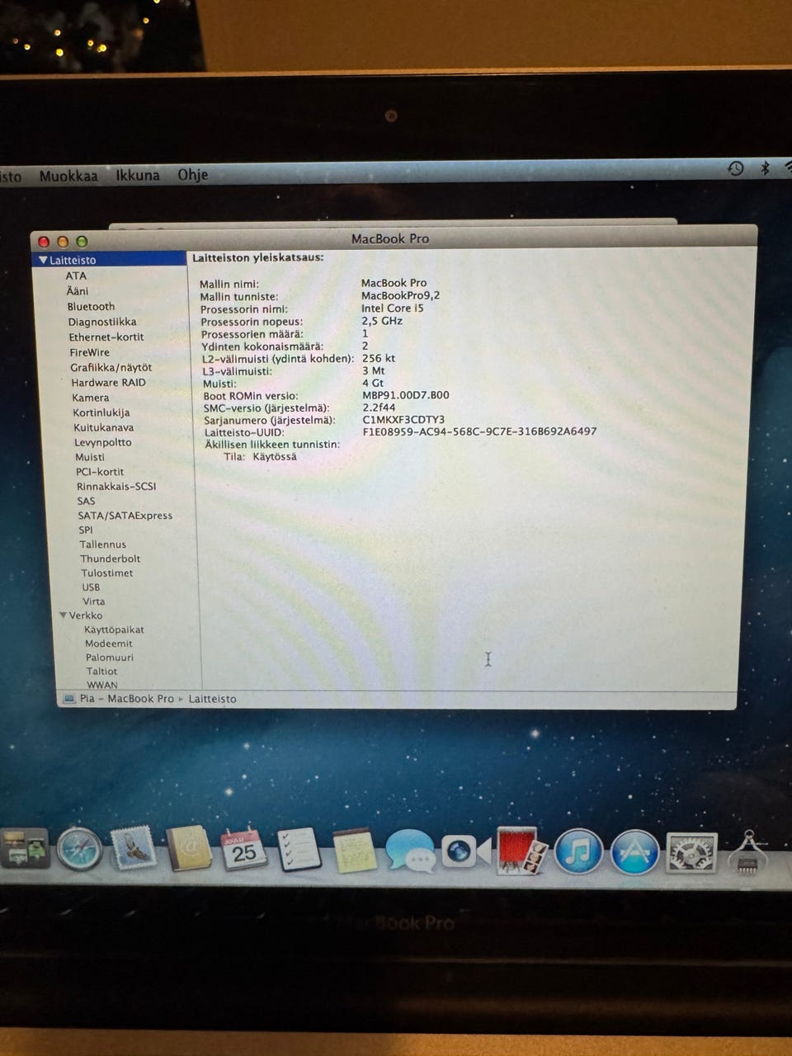Select Grafiikka/näytöt in the sidebar

[111, 368]
